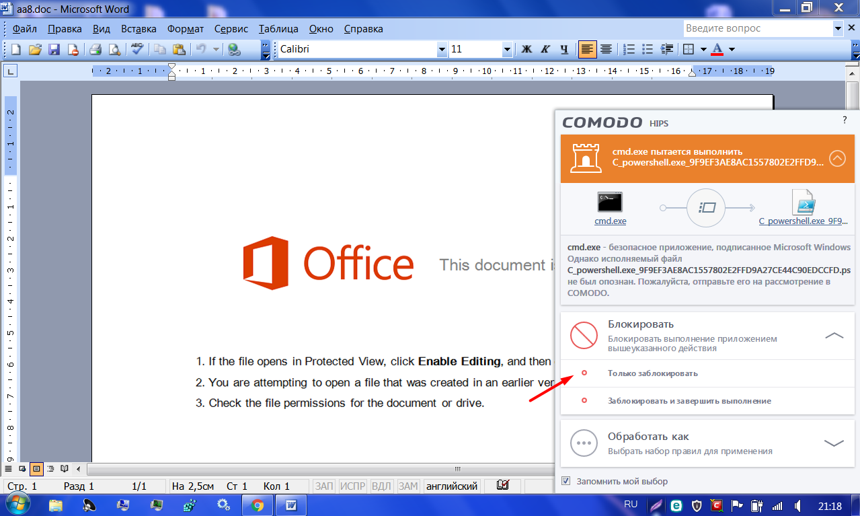The image size is (860, 516).
Task: Open the font size 11 dropdown
Action: click(507, 49)
